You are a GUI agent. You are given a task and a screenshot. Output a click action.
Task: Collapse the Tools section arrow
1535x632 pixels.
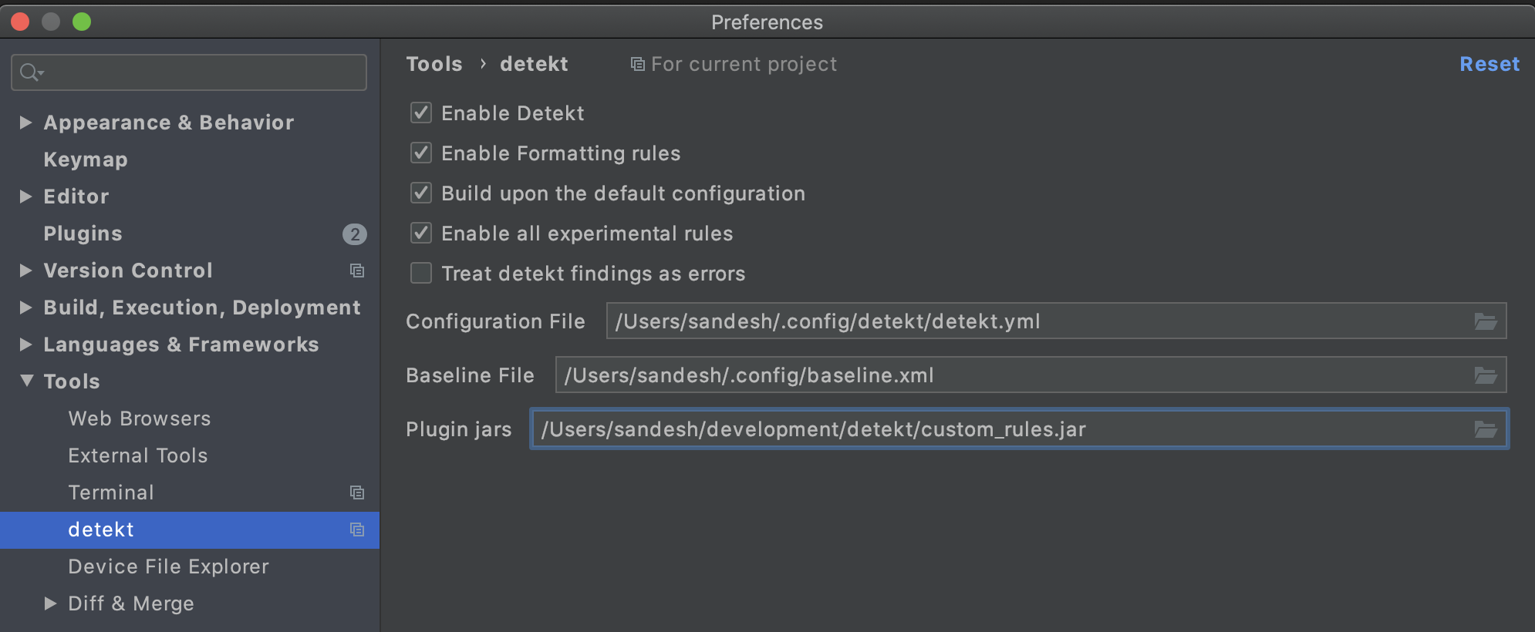[x=26, y=381]
